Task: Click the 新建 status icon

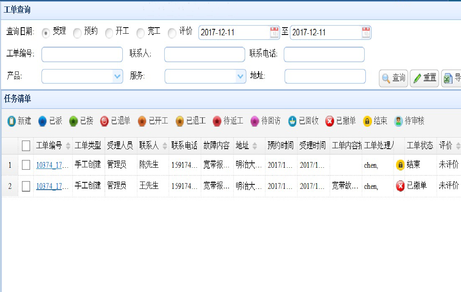Action: (x=12, y=121)
